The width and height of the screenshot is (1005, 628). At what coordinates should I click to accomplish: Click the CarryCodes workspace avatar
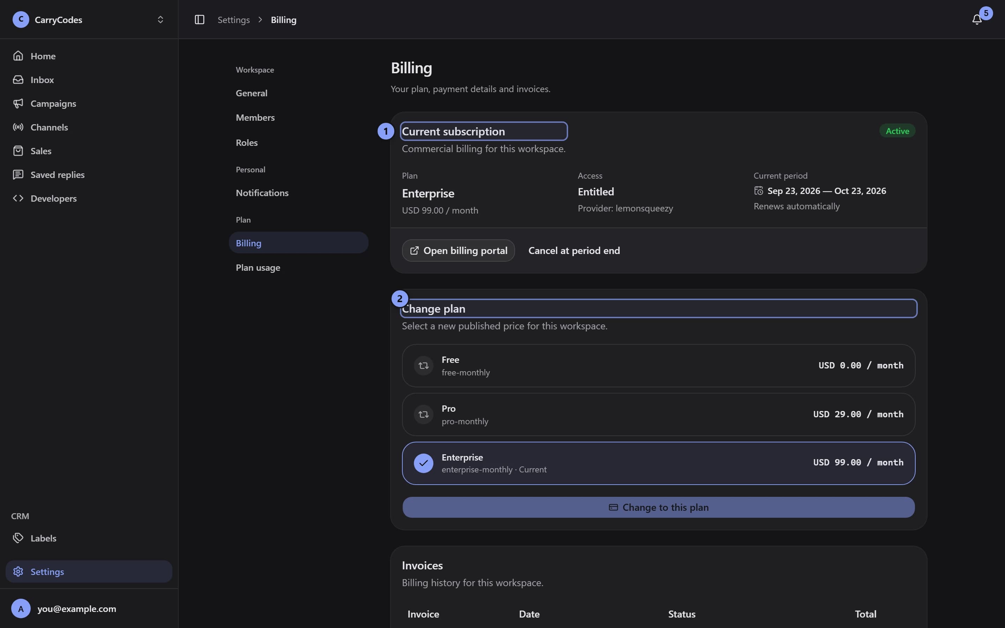click(21, 20)
